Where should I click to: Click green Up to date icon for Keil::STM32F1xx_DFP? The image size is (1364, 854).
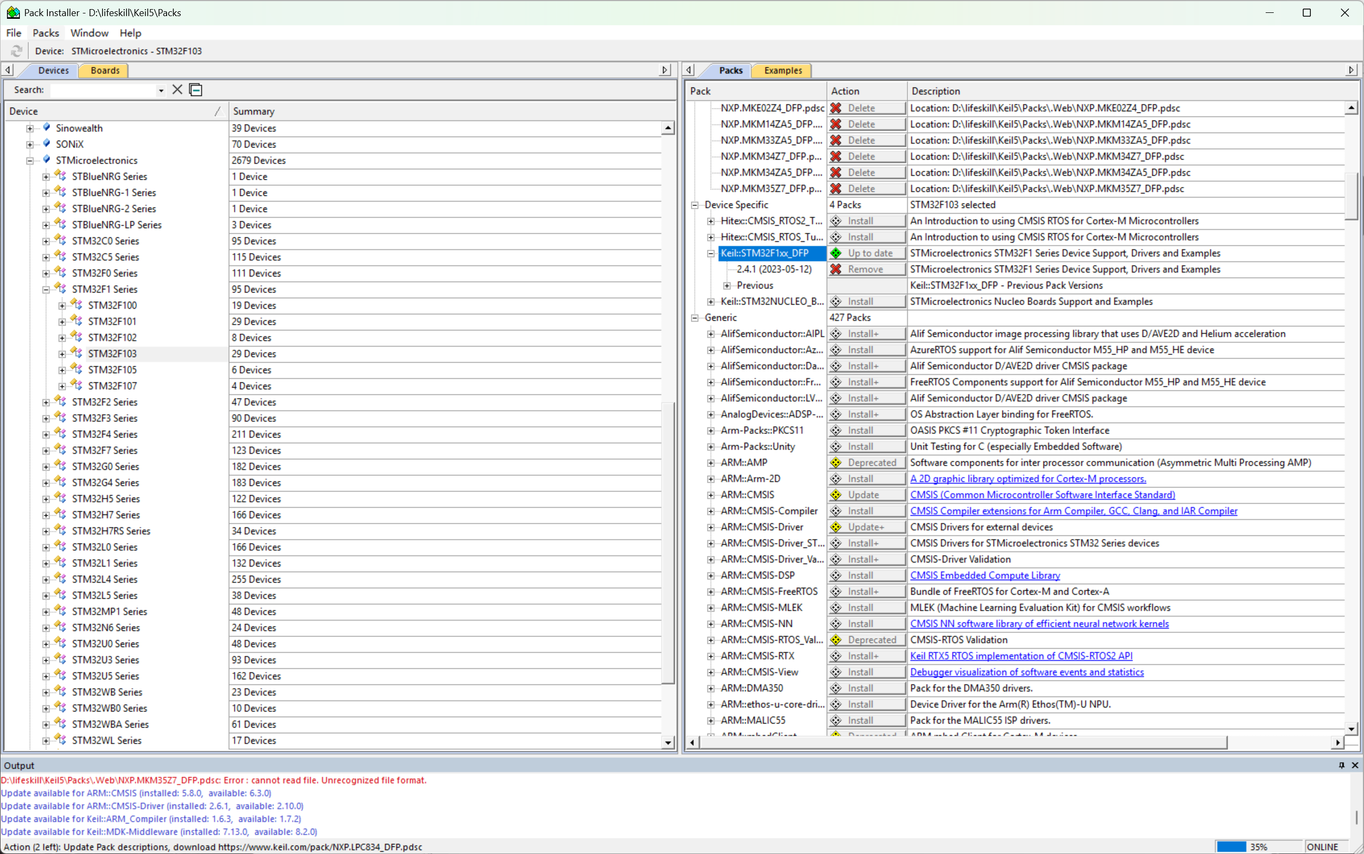[836, 253]
